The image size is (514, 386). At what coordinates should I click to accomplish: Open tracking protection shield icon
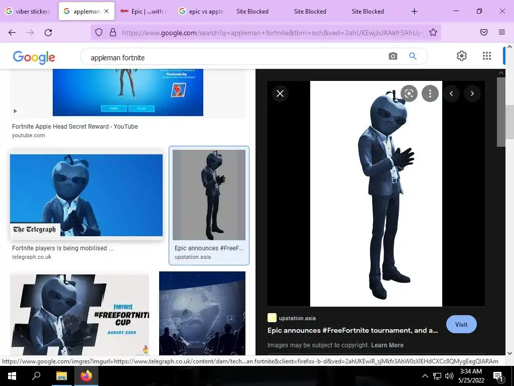pyautogui.click(x=99, y=32)
